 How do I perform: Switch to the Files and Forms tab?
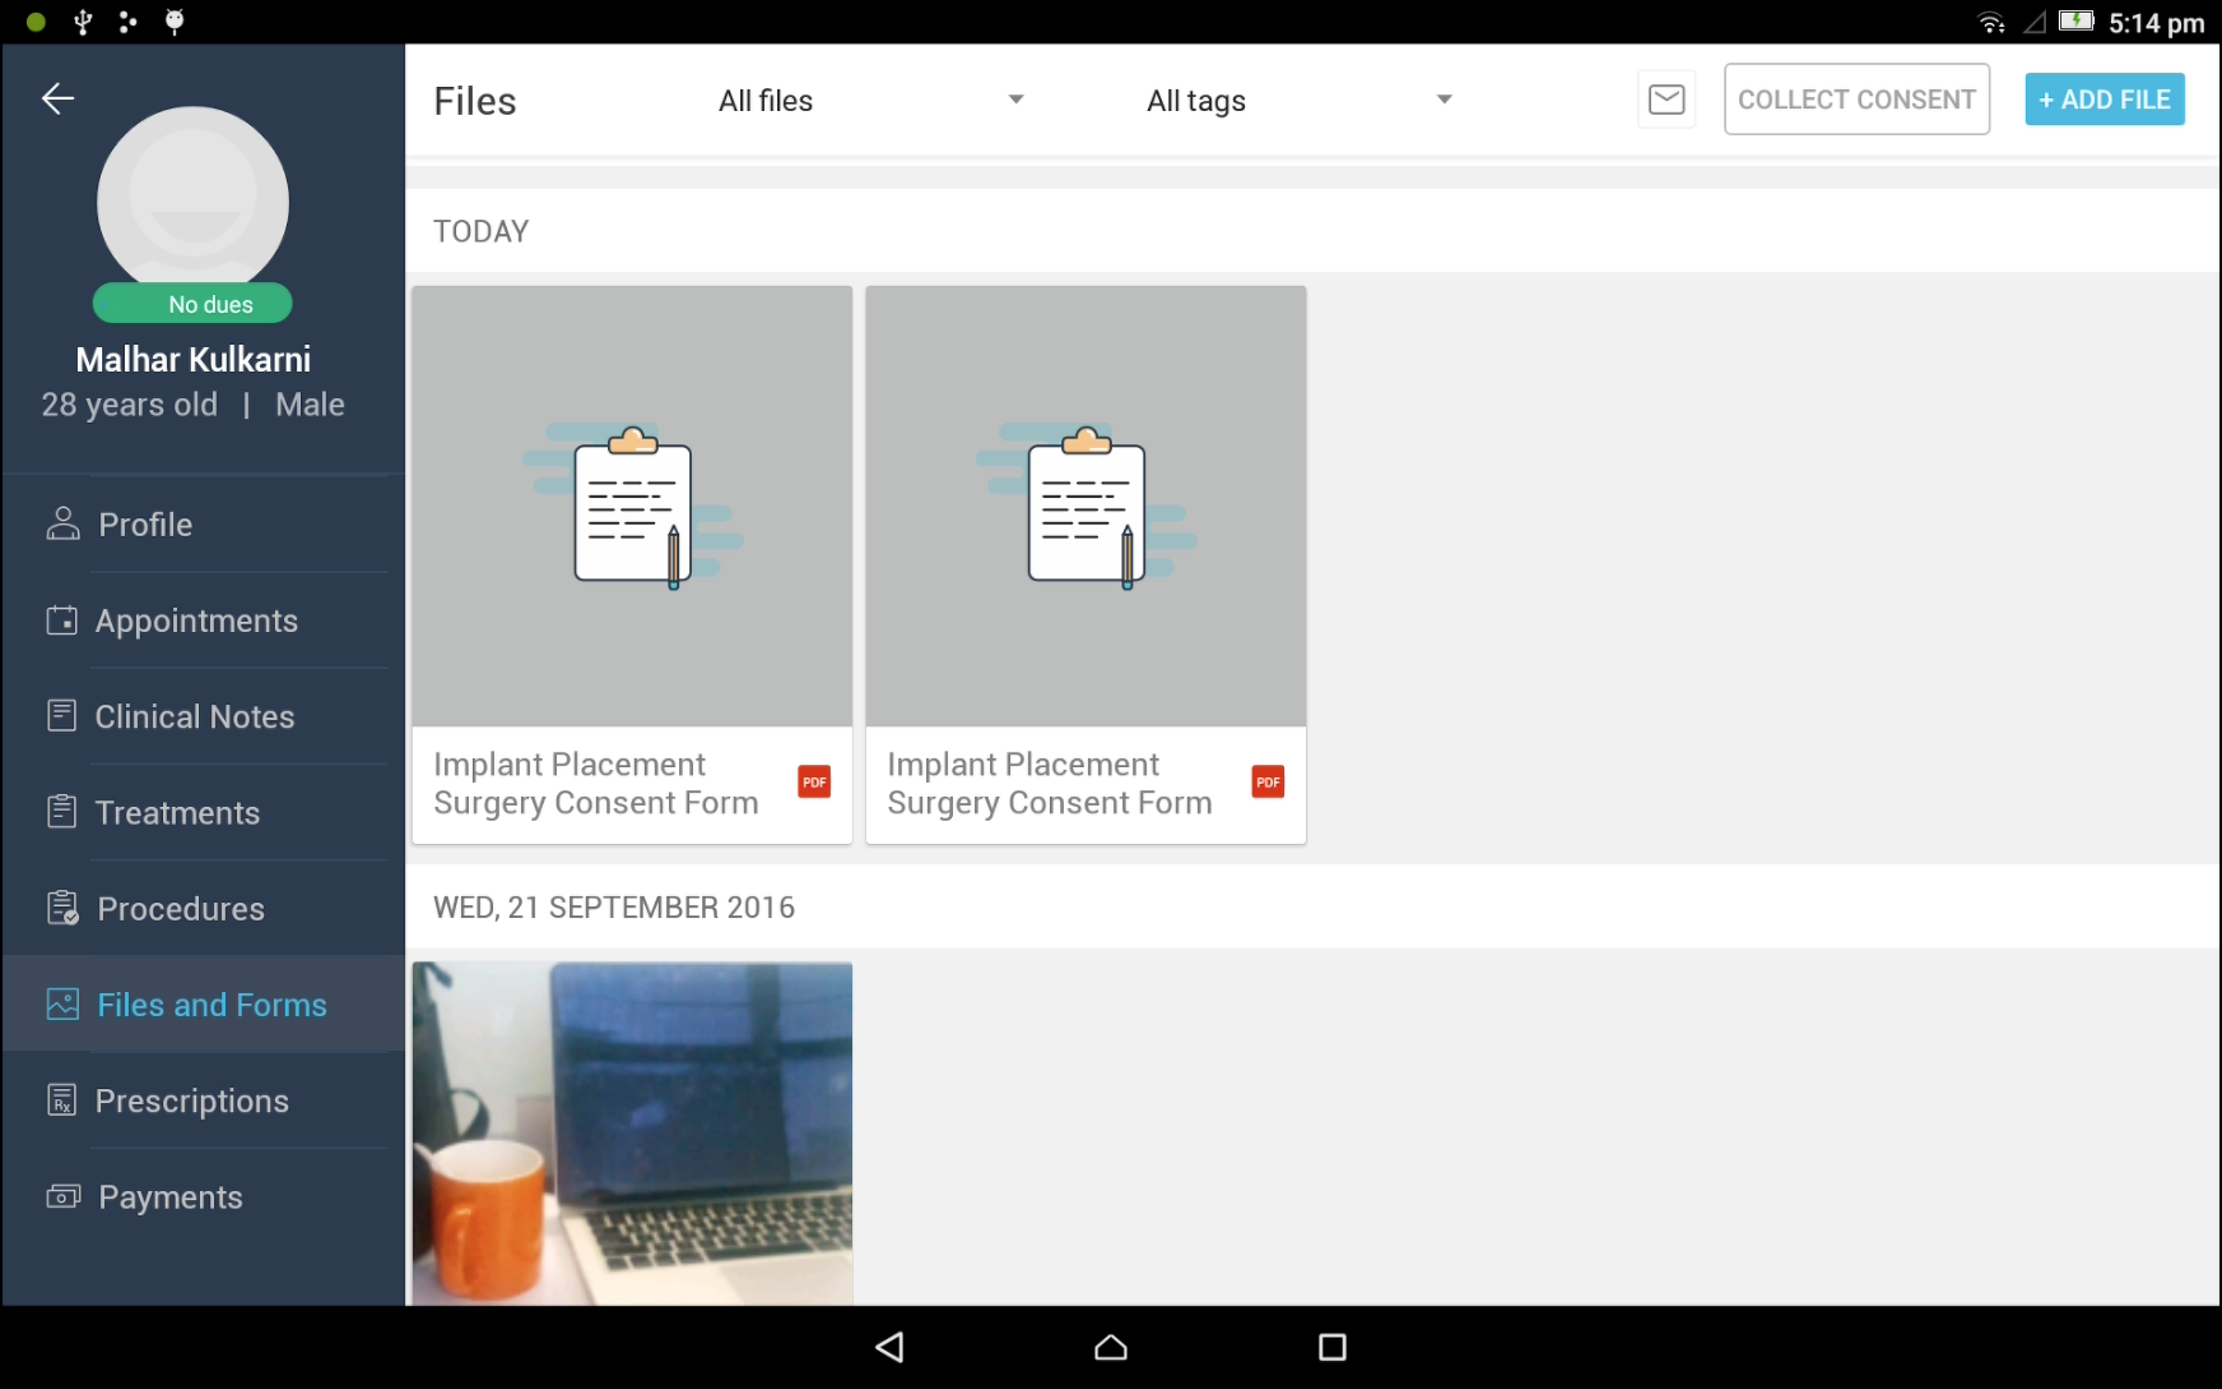(x=212, y=1004)
